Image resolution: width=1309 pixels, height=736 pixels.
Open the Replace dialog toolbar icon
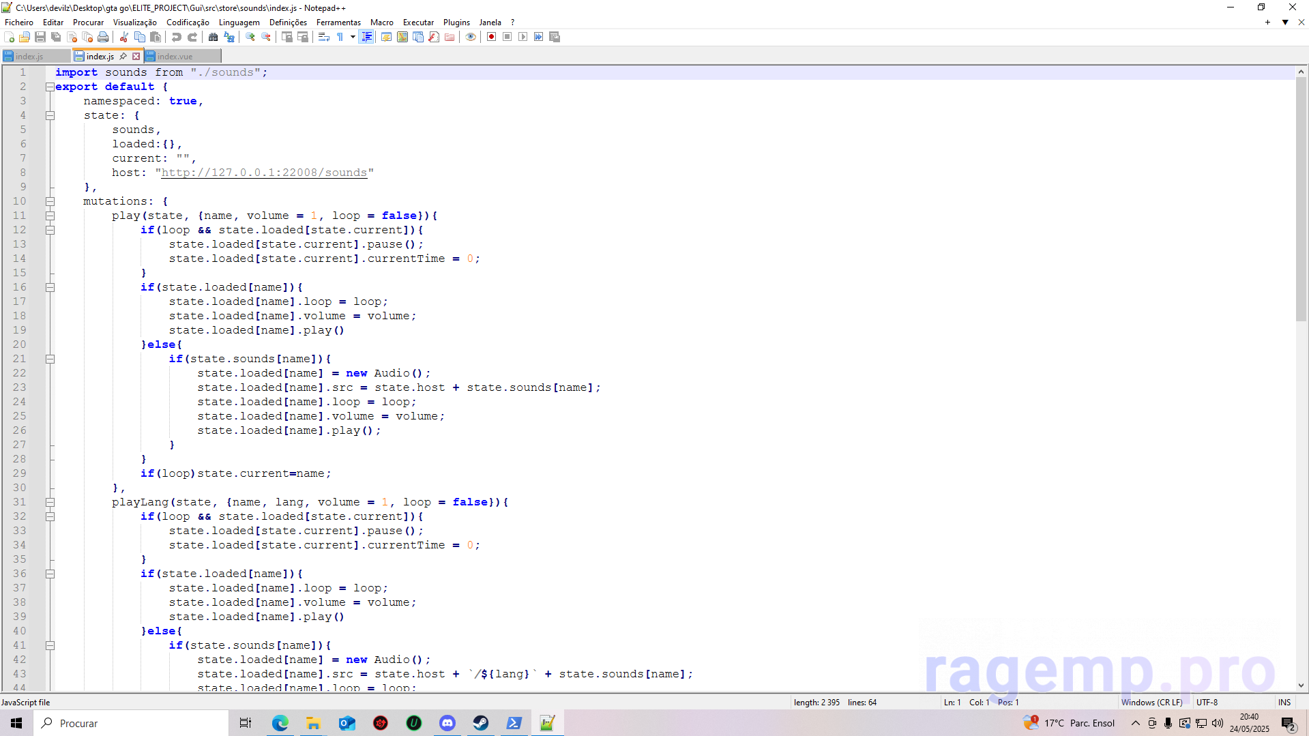click(229, 37)
